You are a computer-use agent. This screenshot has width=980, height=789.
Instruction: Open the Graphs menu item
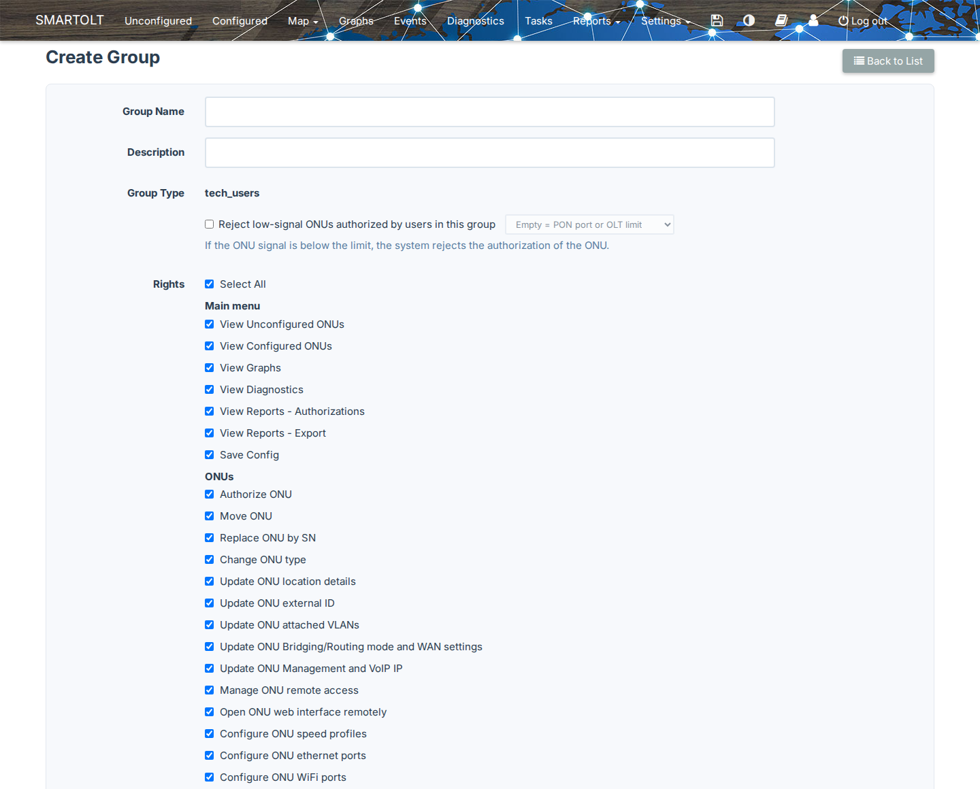coord(356,21)
